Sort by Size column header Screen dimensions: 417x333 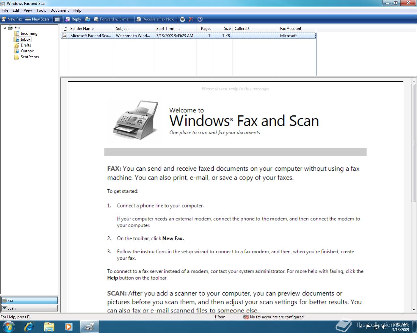[223, 29]
